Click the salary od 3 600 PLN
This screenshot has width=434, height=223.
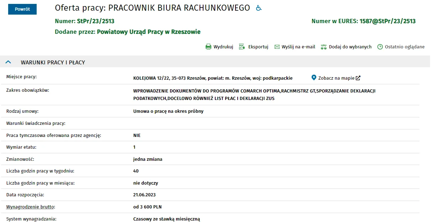147,207
